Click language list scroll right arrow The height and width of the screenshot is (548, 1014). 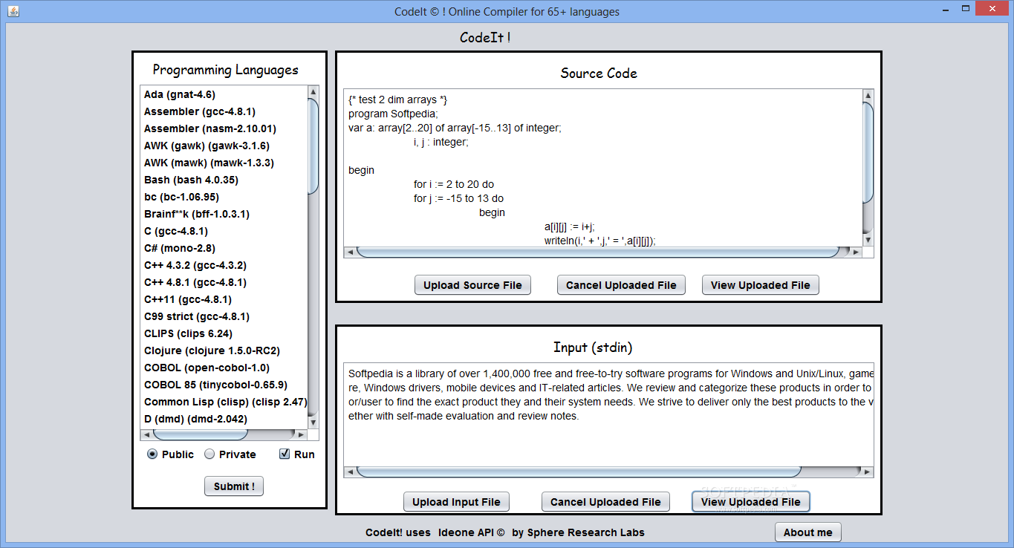point(301,434)
